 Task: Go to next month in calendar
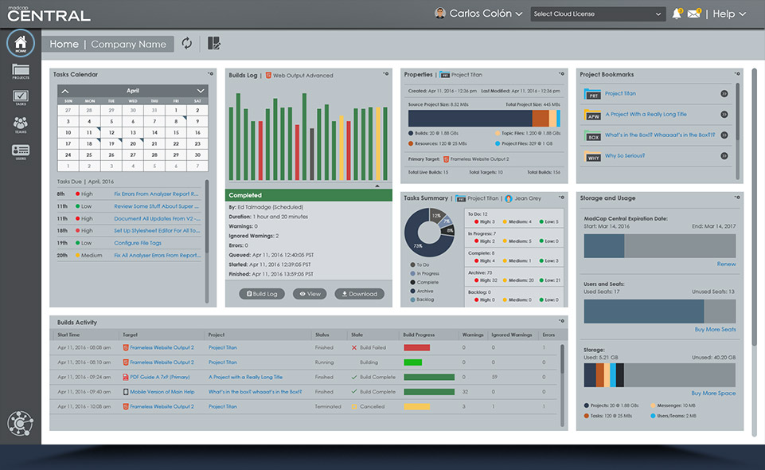pyautogui.click(x=201, y=91)
